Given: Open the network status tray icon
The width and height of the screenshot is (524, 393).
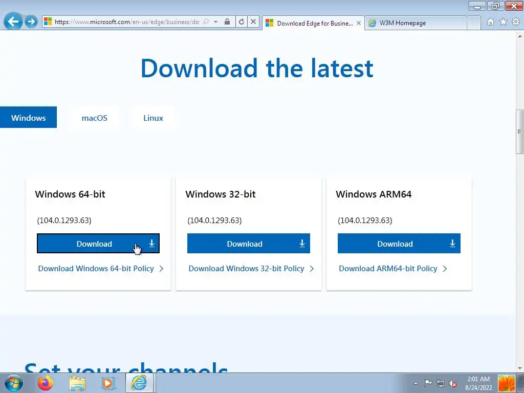Looking at the screenshot, I should pyautogui.click(x=441, y=383).
